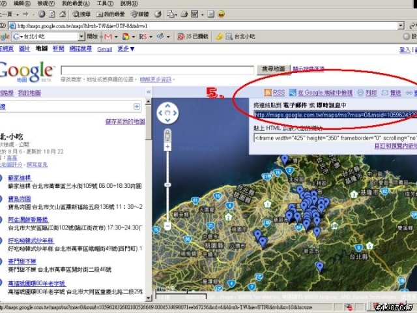The width and height of the screenshot is (417, 313).
Task: Open the Back button history dropdown
Action: point(18,14)
